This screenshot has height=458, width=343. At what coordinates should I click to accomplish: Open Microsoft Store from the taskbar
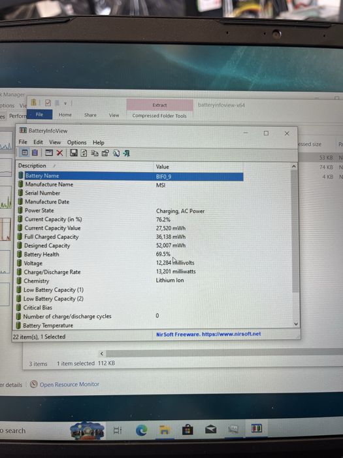(188, 430)
